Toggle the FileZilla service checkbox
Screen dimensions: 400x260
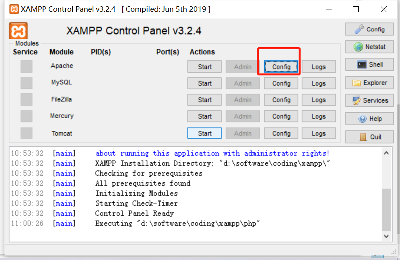pyautogui.click(x=27, y=99)
